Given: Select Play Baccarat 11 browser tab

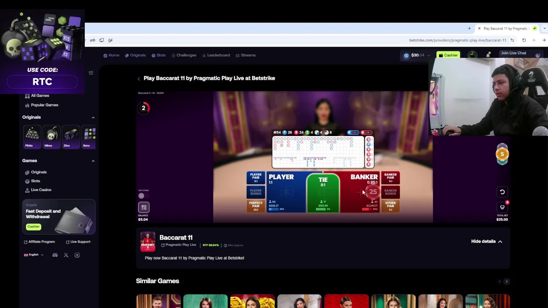Looking at the screenshot, I should click(x=507, y=29).
